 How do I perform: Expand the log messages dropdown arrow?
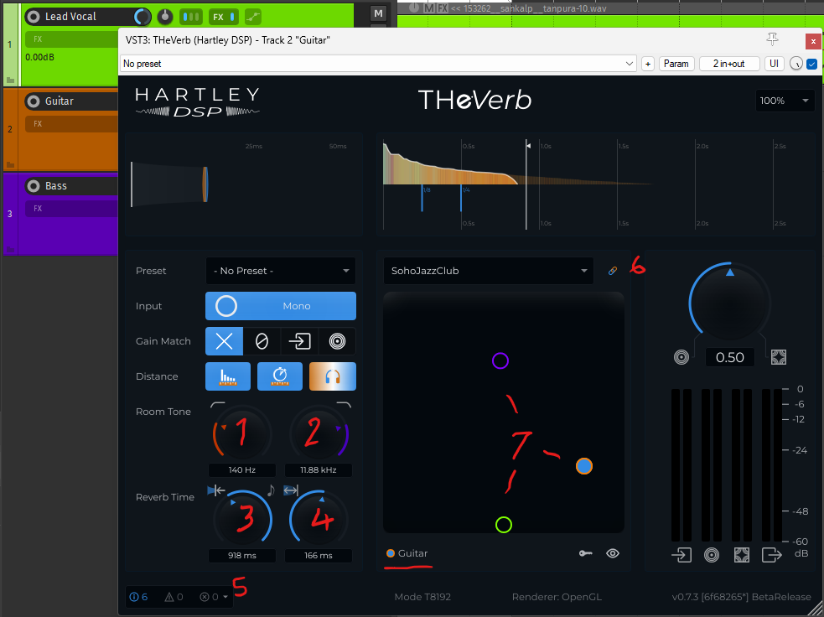[225, 597]
